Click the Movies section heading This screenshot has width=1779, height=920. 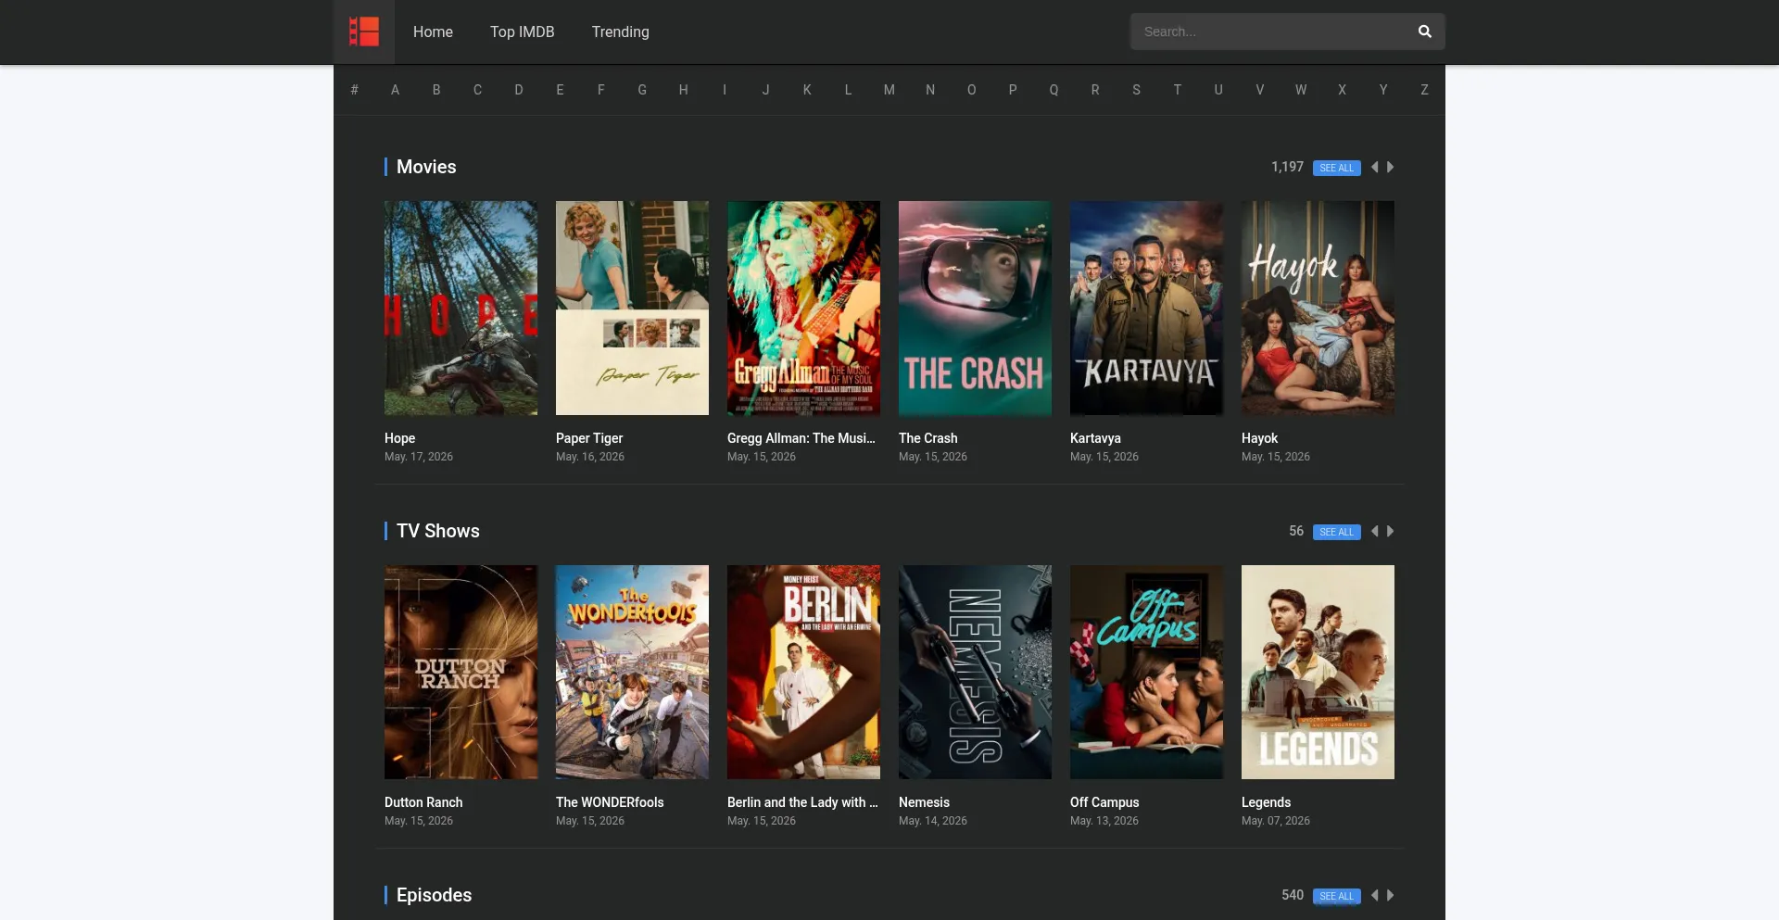(x=426, y=167)
